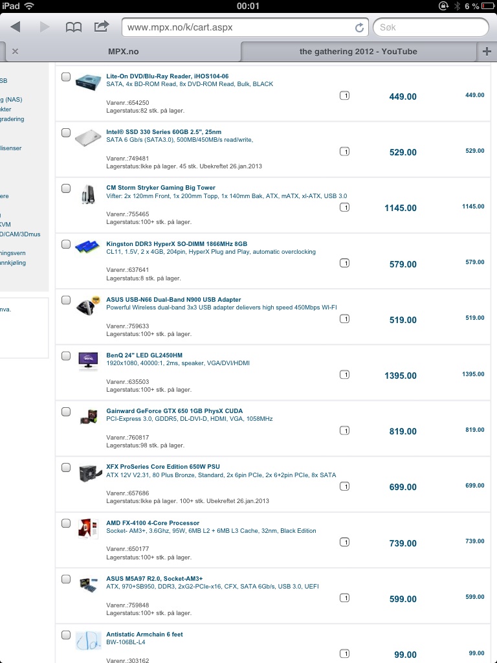Open a new tab with plus icon
This screenshot has width=497, height=663.
point(487,52)
